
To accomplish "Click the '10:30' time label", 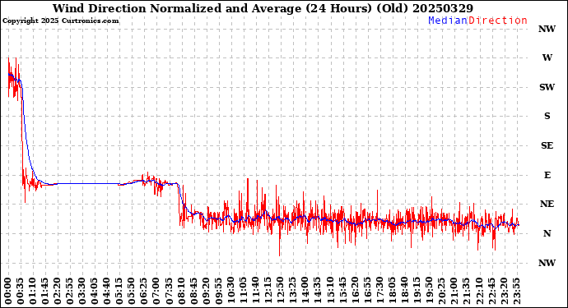I will click(230, 291).
